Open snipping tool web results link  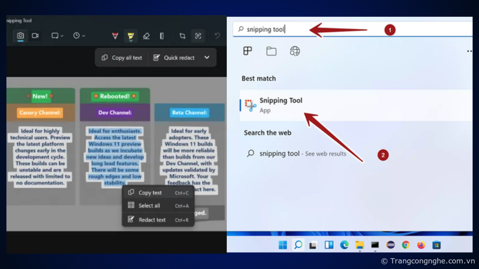303,154
